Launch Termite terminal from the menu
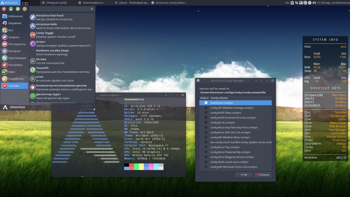 point(62,61)
